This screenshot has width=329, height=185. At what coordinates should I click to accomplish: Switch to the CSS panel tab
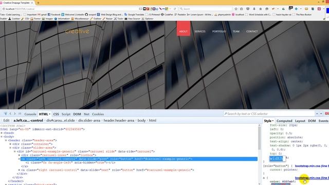coord(56,114)
